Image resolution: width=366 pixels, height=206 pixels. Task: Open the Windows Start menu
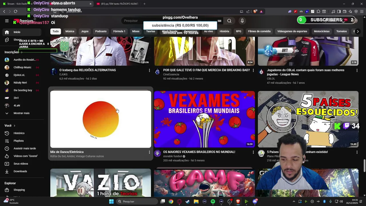(111, 201)
